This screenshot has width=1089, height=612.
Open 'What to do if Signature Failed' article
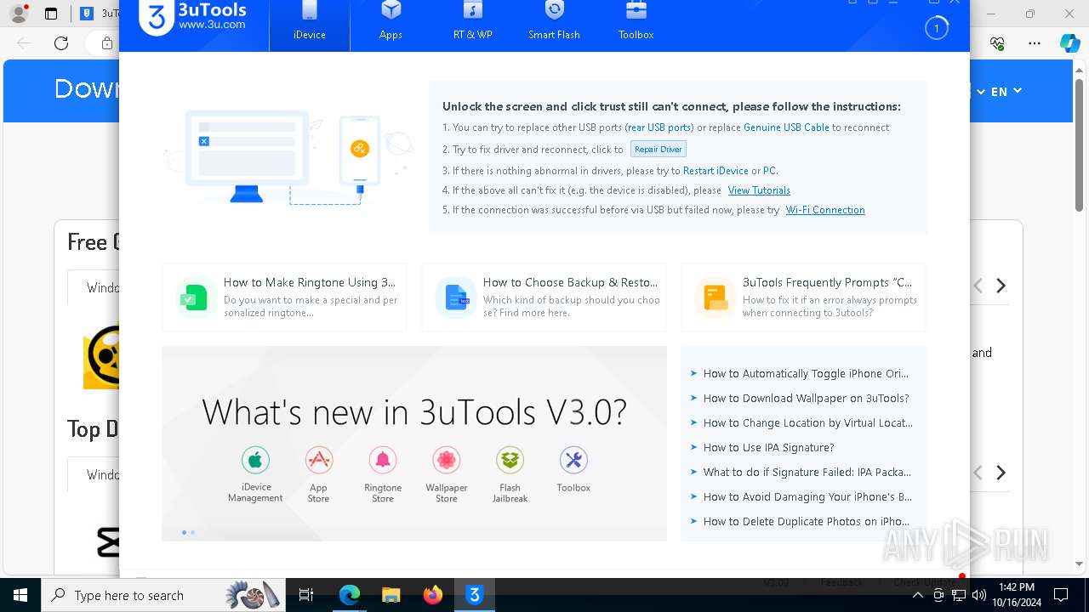807,472
